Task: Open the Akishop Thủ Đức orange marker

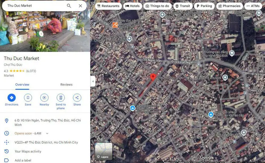Action: tap(115, 25)
